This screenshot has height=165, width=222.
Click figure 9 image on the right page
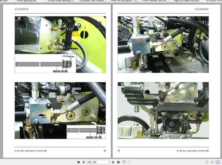[163, 111]
